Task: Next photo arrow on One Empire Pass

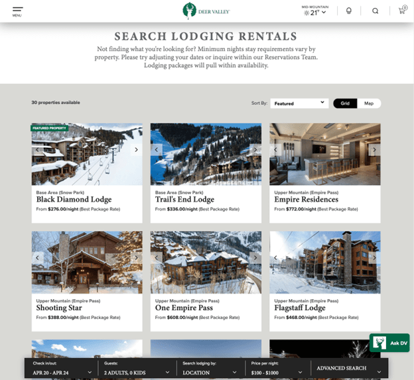Action: (x=255, y=258)
